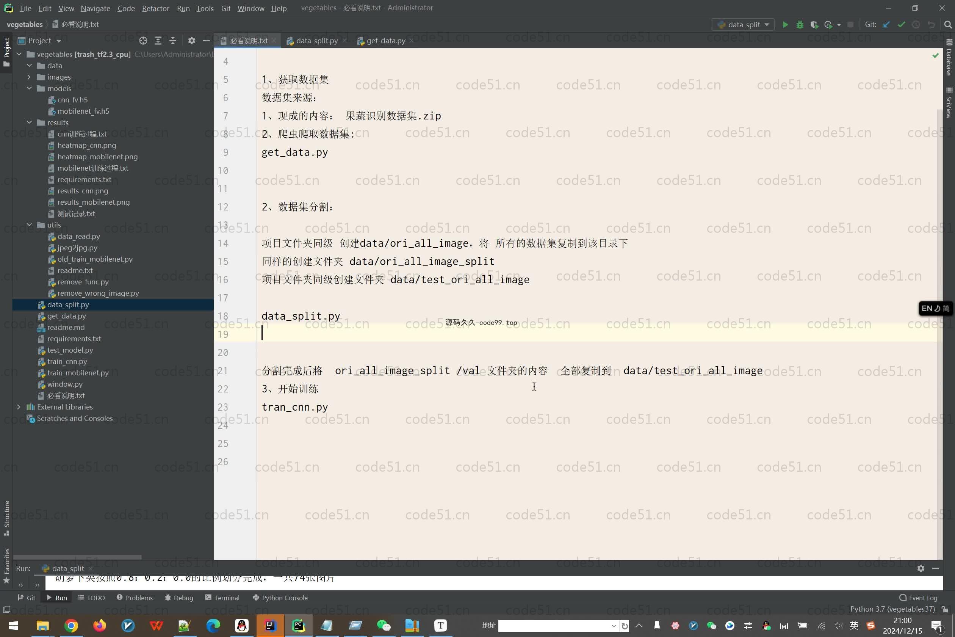Open the Python Console tab
This screenshot has width=955, height=637.
(280, 598)
